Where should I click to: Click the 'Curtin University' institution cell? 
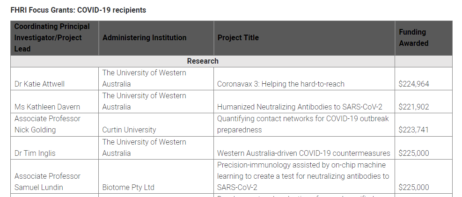pyautogui.click(x=129, y=130)
